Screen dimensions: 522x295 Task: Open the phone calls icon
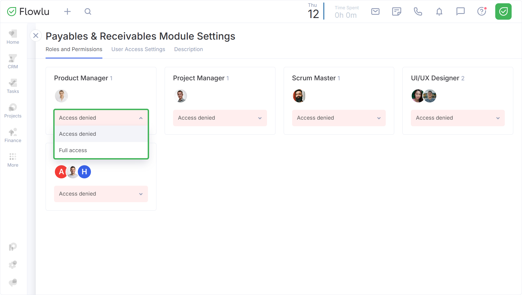coord(418,11)
